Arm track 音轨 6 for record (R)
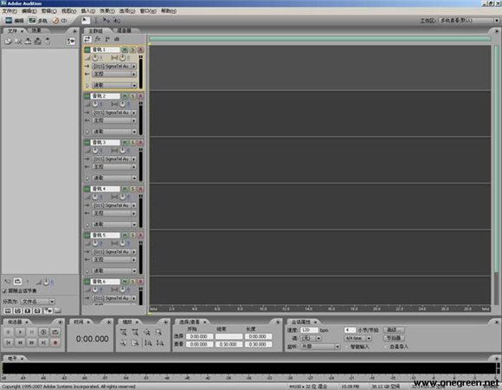This screenshot has height=390, width=502. (x=140, y=282)
